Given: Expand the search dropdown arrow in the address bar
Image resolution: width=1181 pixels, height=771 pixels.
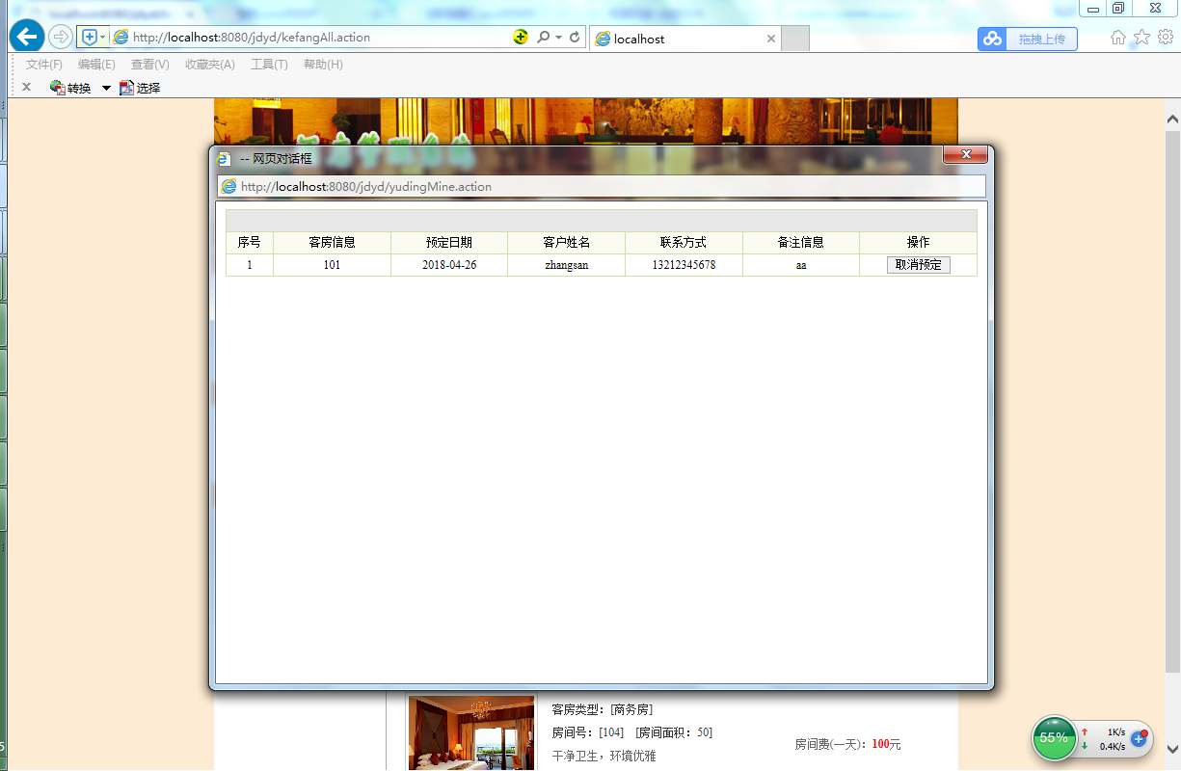Looking at the screenshot, I should (x=558, y=37).
